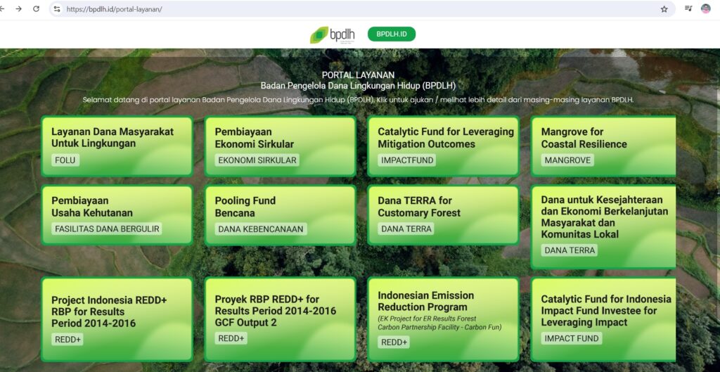Screen dimensions: 720x372
Task: Bookmark this page with the star icon
Action: pyautogui.click(x=664, y=9)
